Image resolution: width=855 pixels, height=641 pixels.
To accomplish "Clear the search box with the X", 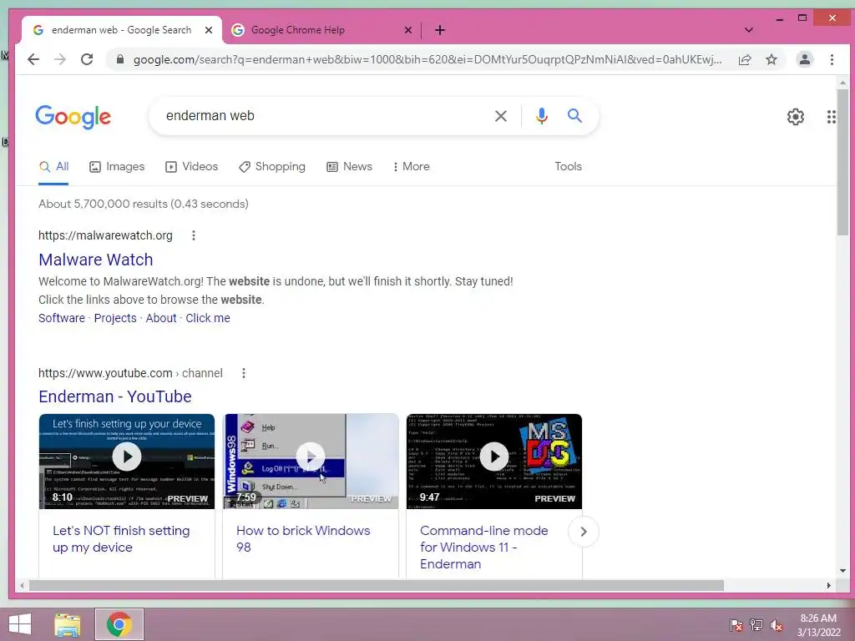I will pyautogui.click(x=501, y=115).
